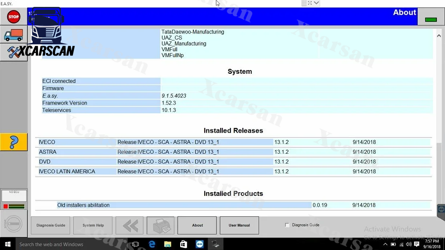Click the battery tray icon
445x250 pixels.
pos(393,245)
